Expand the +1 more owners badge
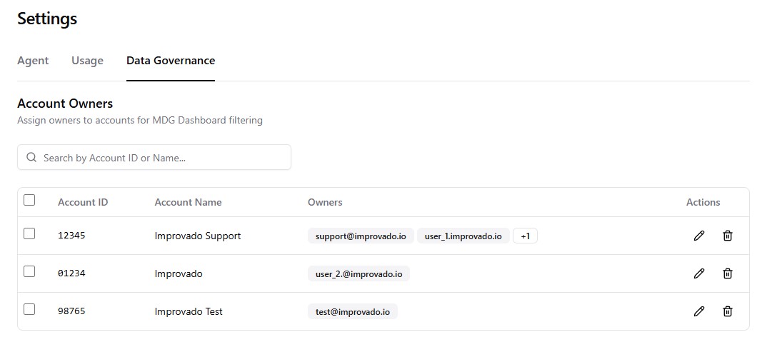 pyautogui.click(x=525, y=236)
